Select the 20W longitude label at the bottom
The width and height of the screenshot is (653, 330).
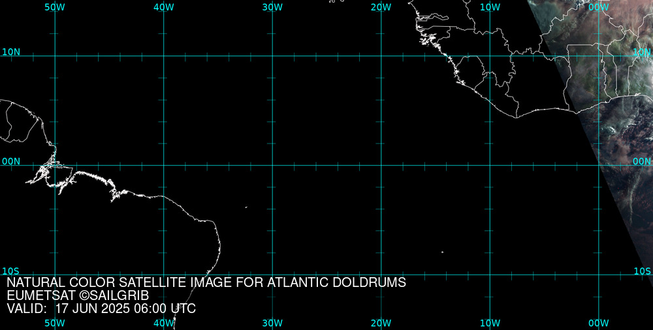tap(381, 323)
